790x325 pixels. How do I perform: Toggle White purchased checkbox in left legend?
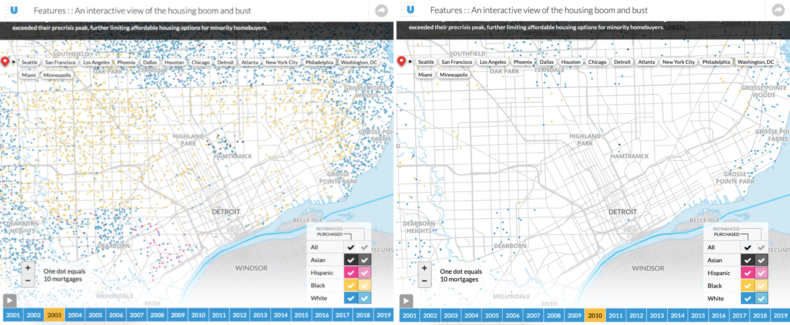pyautogui.click(x=350, y=299)
